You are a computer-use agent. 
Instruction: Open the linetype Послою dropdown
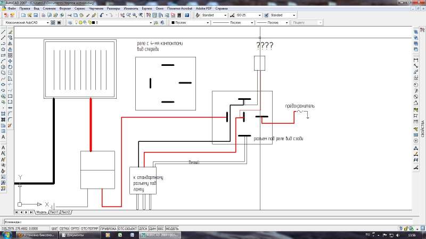pyautogui.click(x=233, y=22)
